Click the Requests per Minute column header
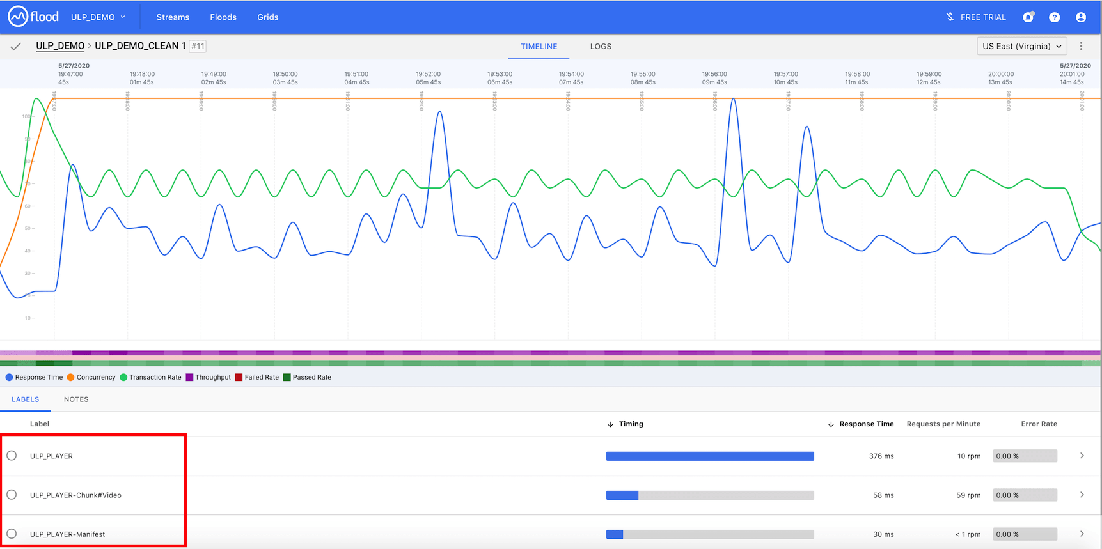 943,424
